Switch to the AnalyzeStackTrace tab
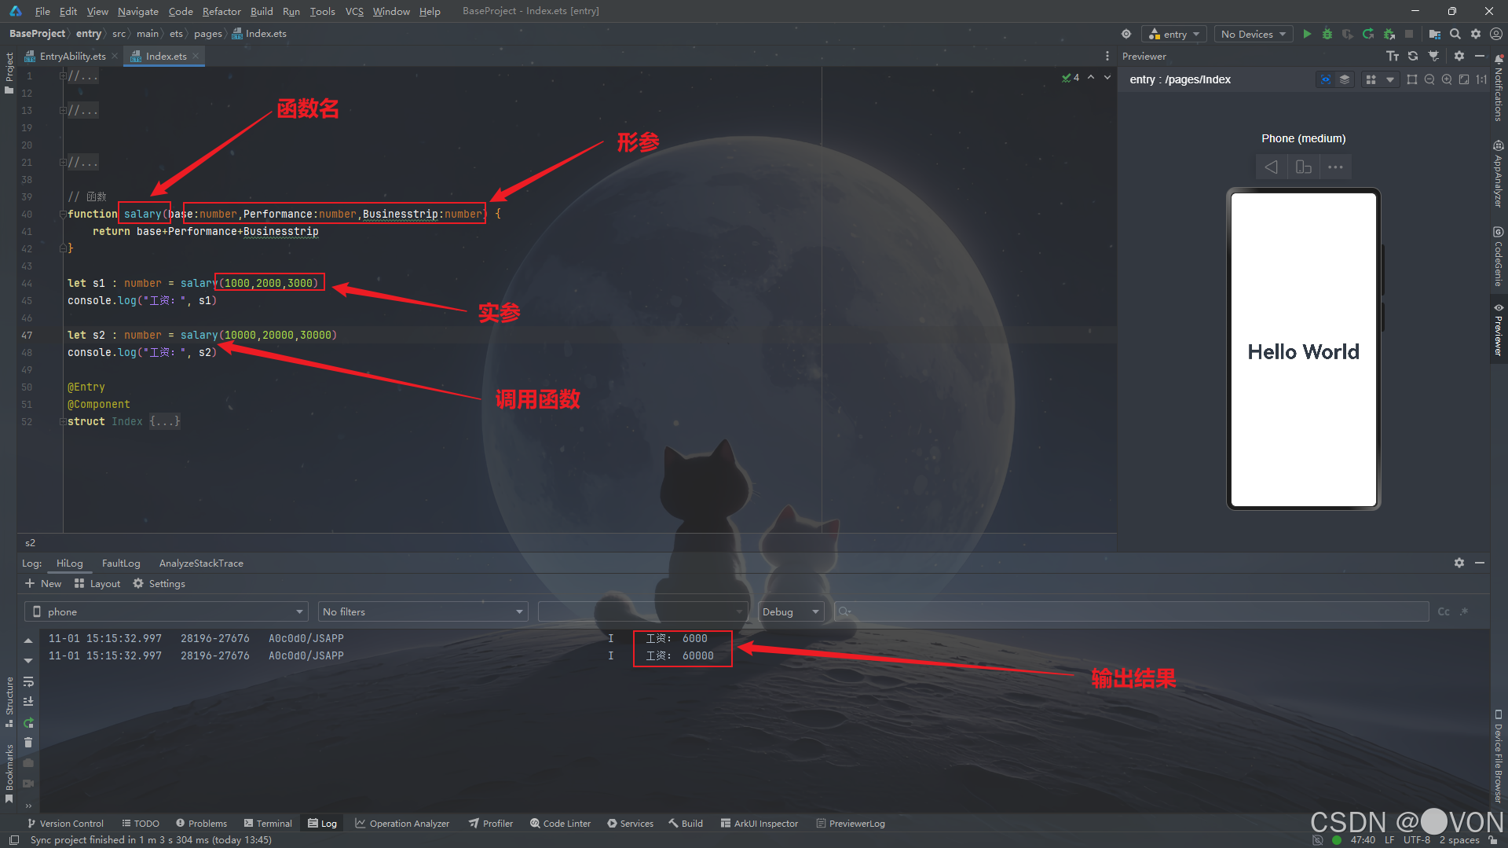 coord(201,563)
